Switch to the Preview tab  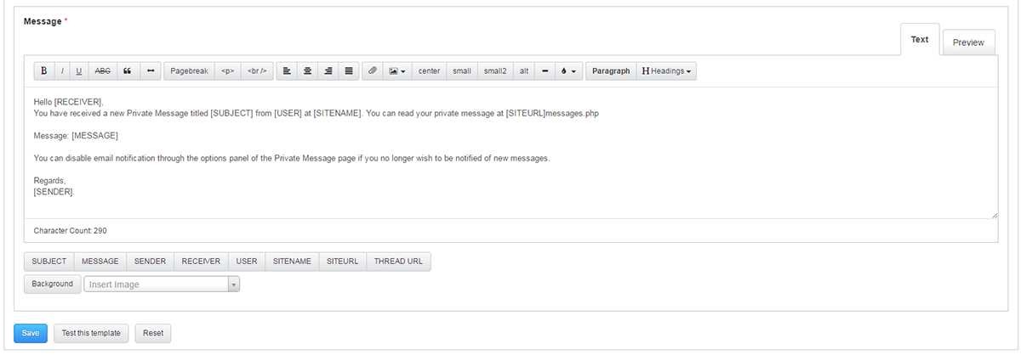coord(968,42)
